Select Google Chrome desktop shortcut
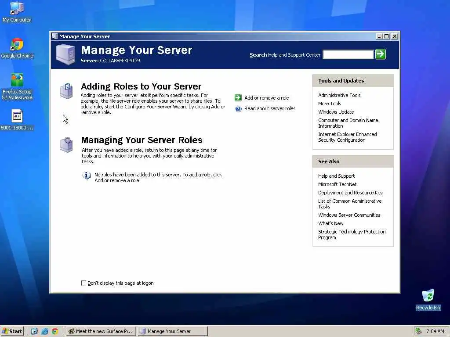Image resolution: width=450 pixels, height=337 pixels. coord(17,48)
